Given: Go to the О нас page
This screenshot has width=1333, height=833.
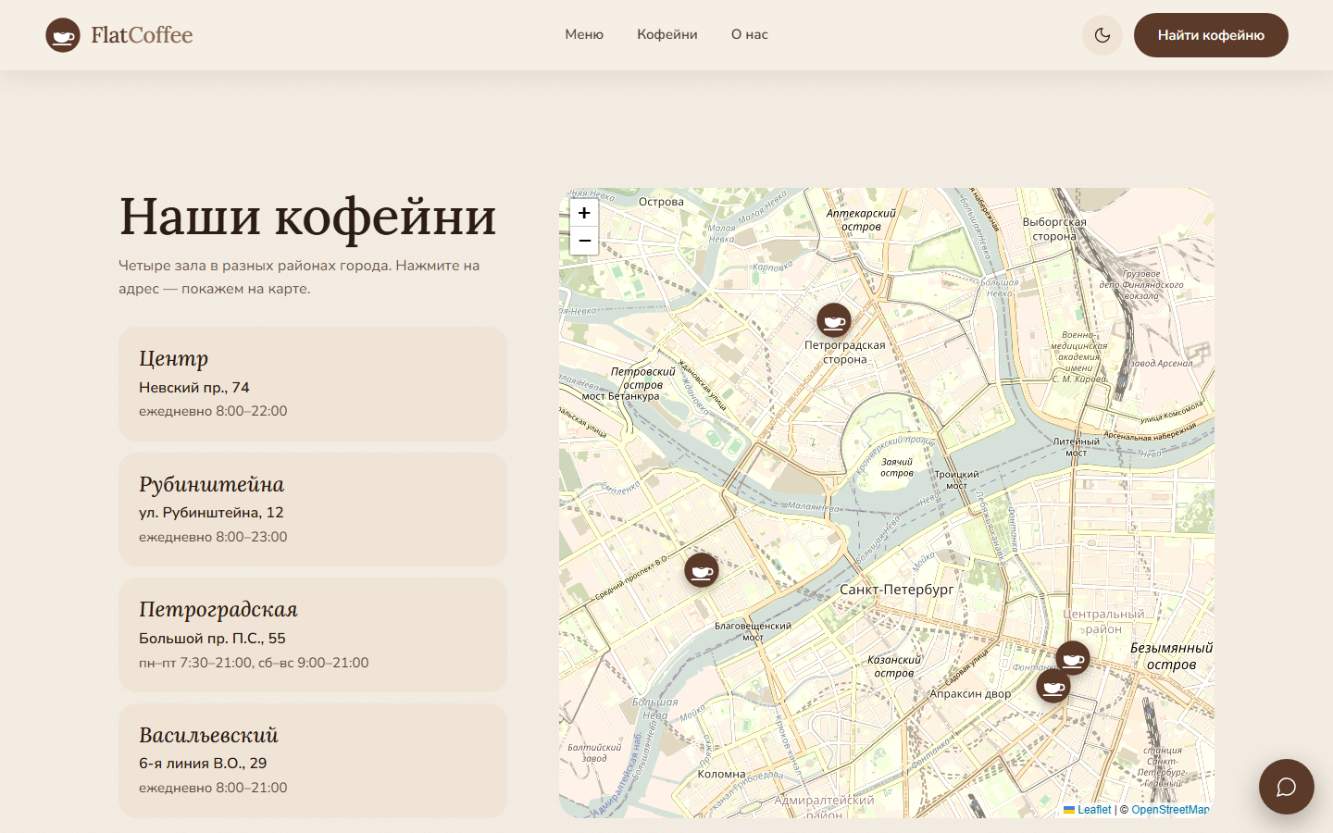Looking at the screenshot, I should pyautogui.click(x=750, y=34).
